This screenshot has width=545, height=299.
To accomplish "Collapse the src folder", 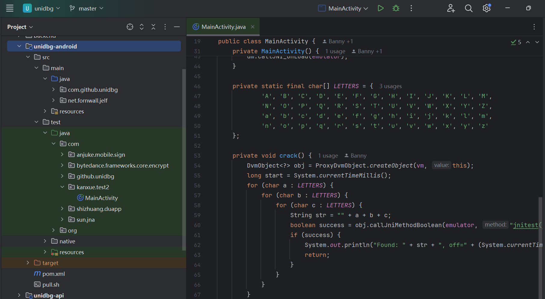I will (x=28, y=57).
